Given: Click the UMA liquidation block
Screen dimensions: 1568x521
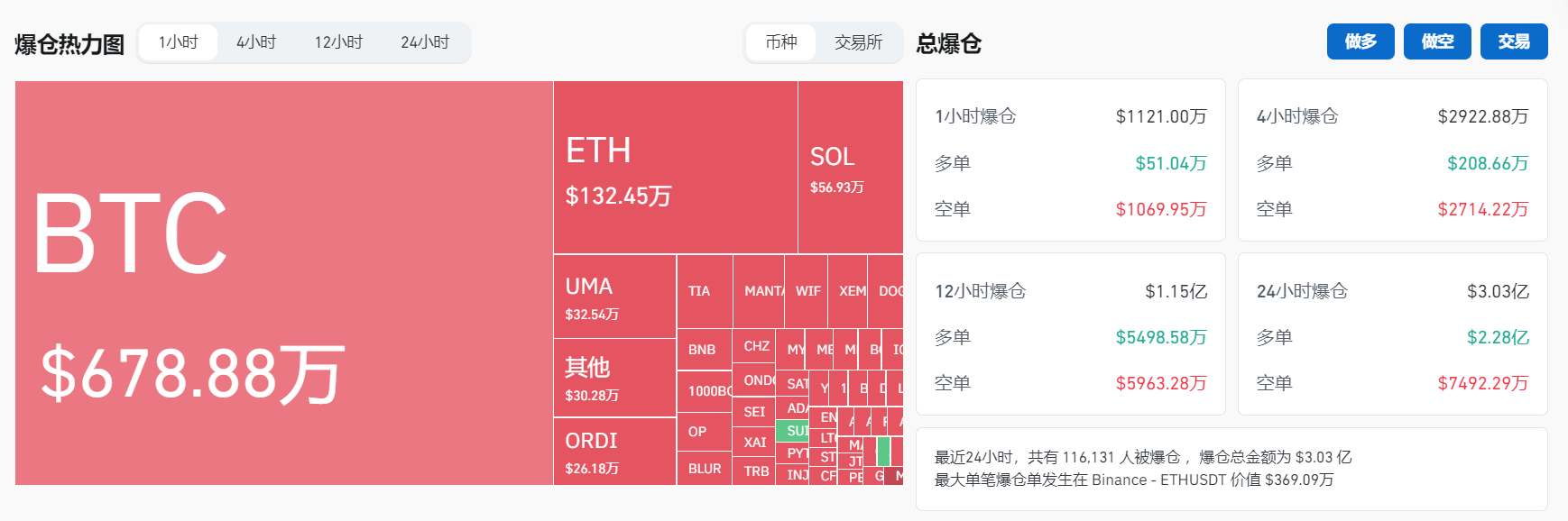Looking at the screenshot, I should click(614, 297).
